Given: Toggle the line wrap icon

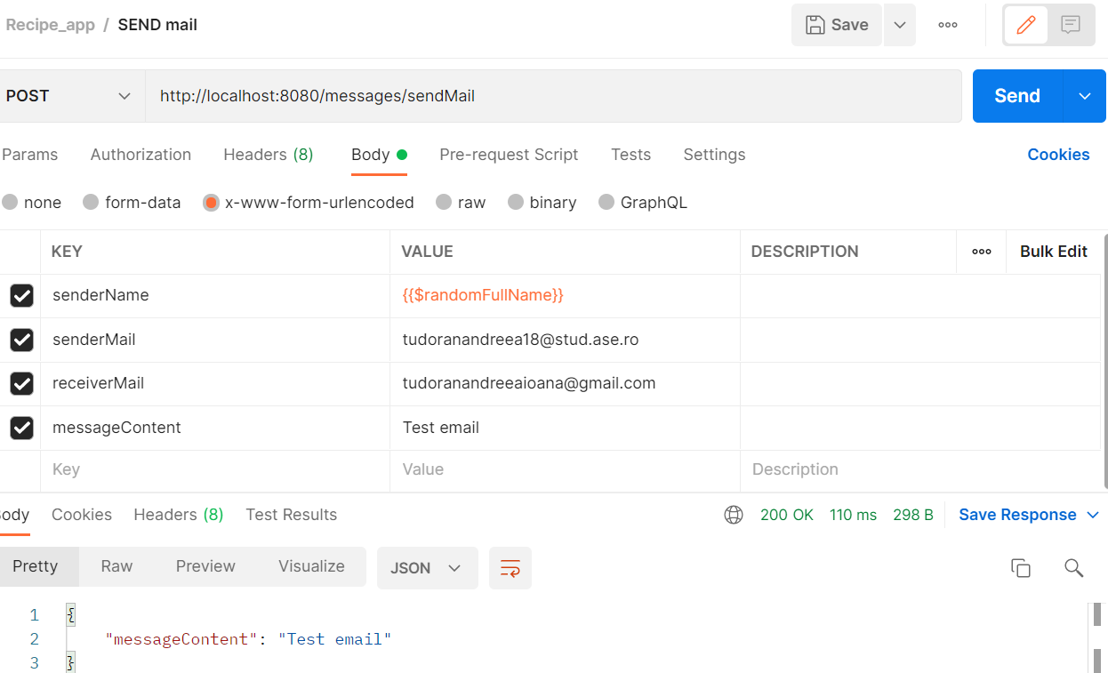Looking at the screenshot, I should pos(510,568).
